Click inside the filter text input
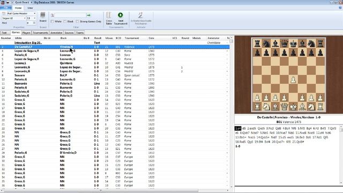 point(70,16)
